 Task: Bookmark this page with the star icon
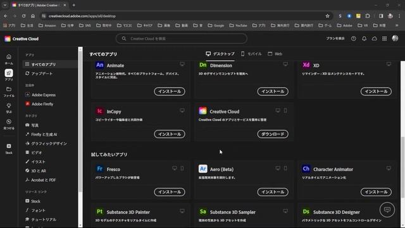pos(328,16)
